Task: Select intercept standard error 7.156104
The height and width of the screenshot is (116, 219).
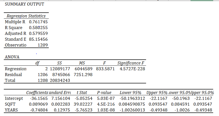Action: coord(61,99)
